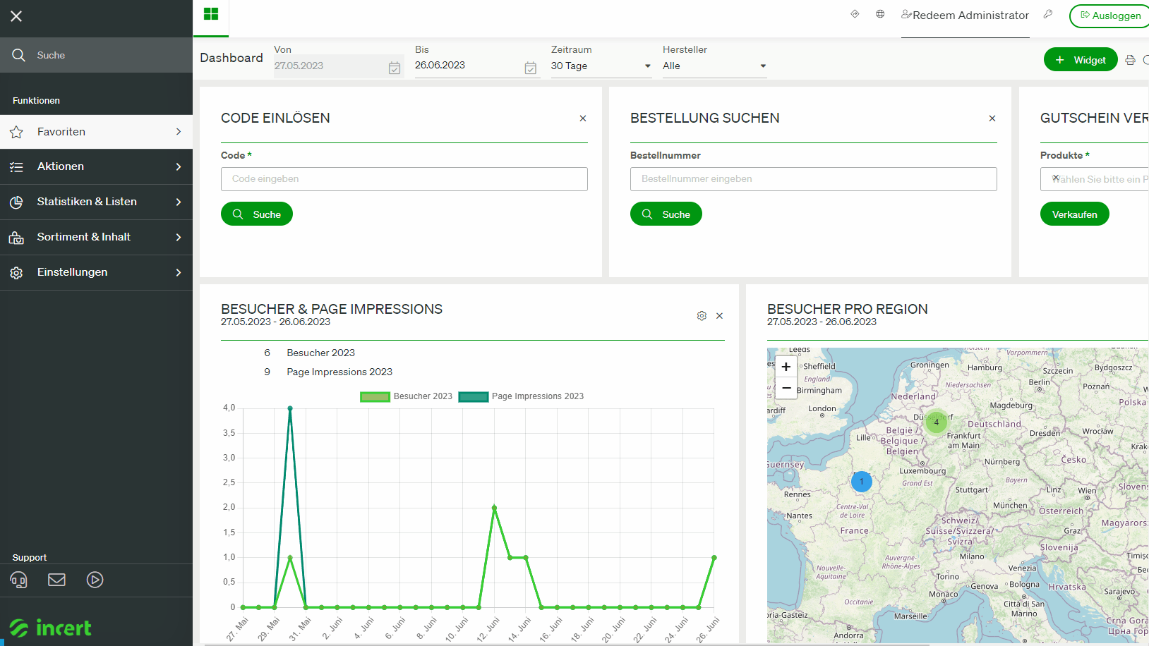
Task: Click the Code eingeben input field
Action: [404, 179]
